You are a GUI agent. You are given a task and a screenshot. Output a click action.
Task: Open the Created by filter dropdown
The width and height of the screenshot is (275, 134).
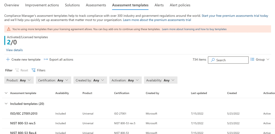(90, 80)
